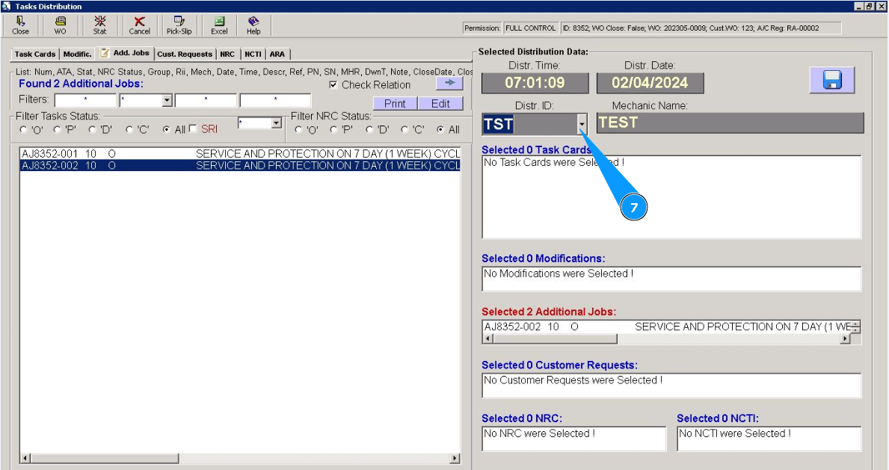889x470 pixels.
Task: Click right arrow of Selected Additional Jobs scrollbar
Action: click(x=846, y=338)
